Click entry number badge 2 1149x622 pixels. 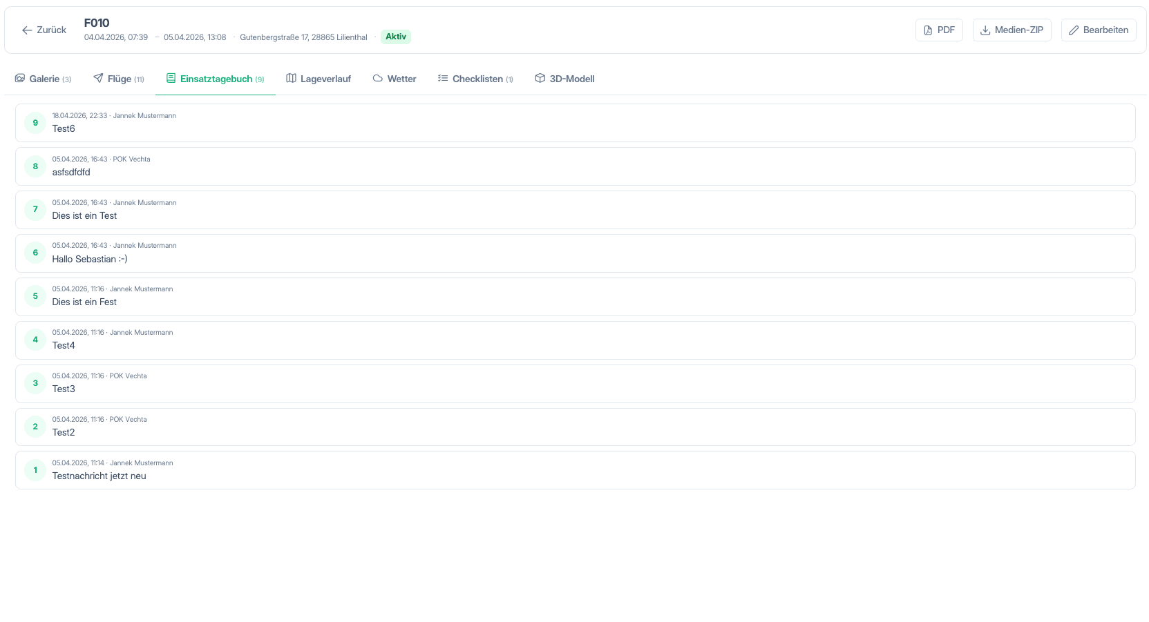point(35,427)
